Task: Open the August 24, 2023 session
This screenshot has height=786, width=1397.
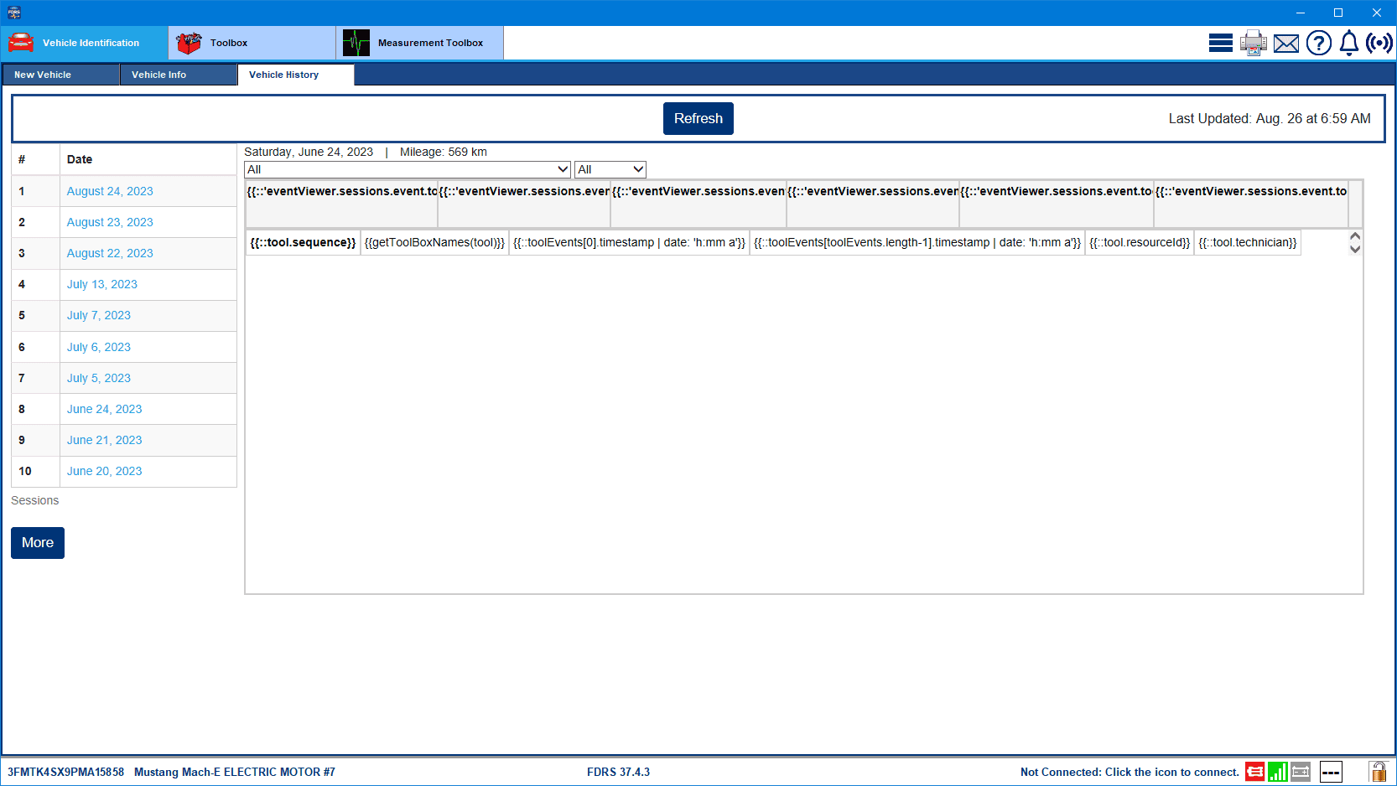Action: [110, 191]
